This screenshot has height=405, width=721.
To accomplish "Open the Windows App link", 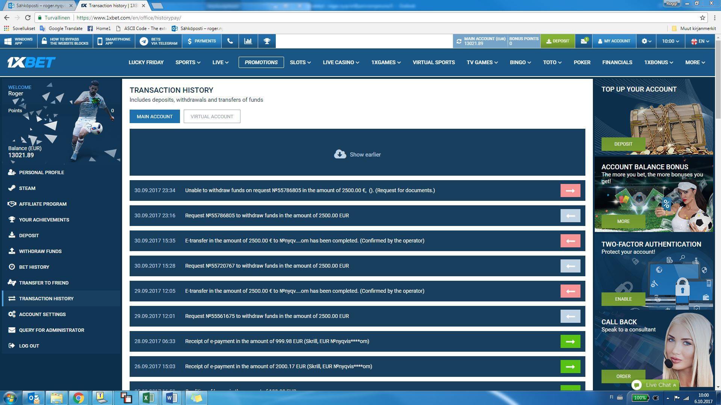I will click(x=19, y=41).
